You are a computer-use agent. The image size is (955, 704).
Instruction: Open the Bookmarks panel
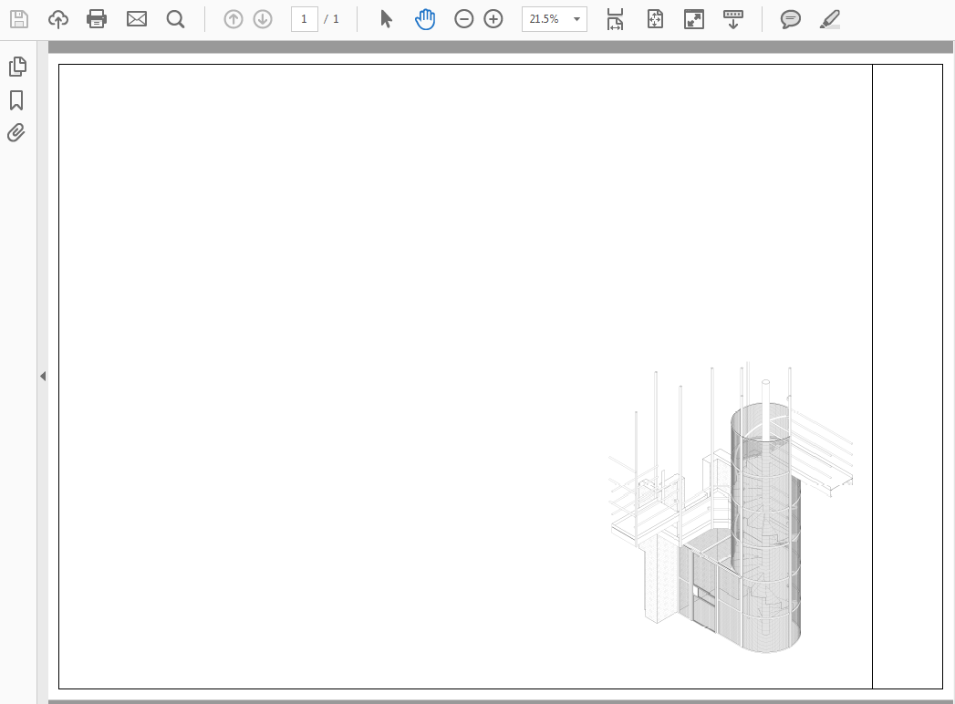16,100
